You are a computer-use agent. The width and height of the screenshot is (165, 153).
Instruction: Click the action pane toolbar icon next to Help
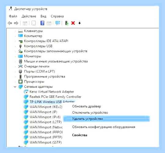(x=49, y=23)
